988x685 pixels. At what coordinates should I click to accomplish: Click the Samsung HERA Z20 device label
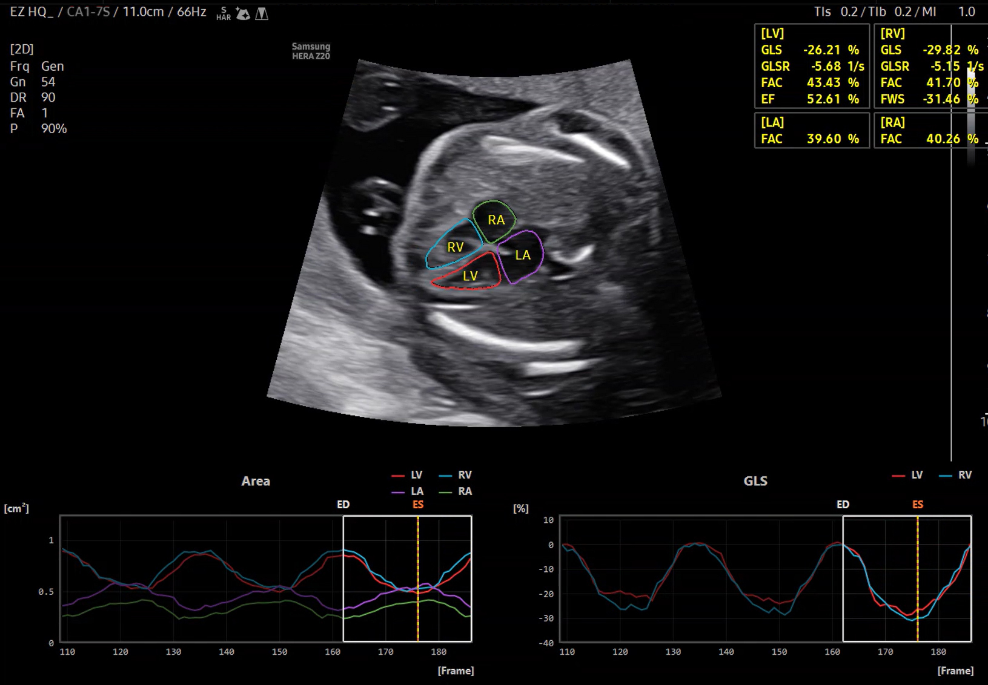(311, 51)
